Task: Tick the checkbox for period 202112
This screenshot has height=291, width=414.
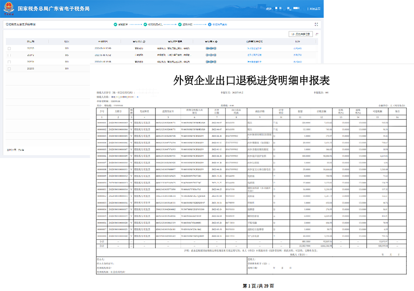Action: pyautogui.click(x=9, y=55)
